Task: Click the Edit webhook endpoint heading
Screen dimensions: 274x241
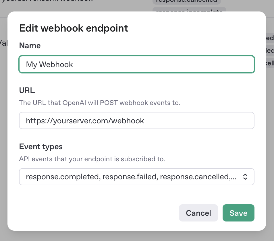Action: [74, 28]
